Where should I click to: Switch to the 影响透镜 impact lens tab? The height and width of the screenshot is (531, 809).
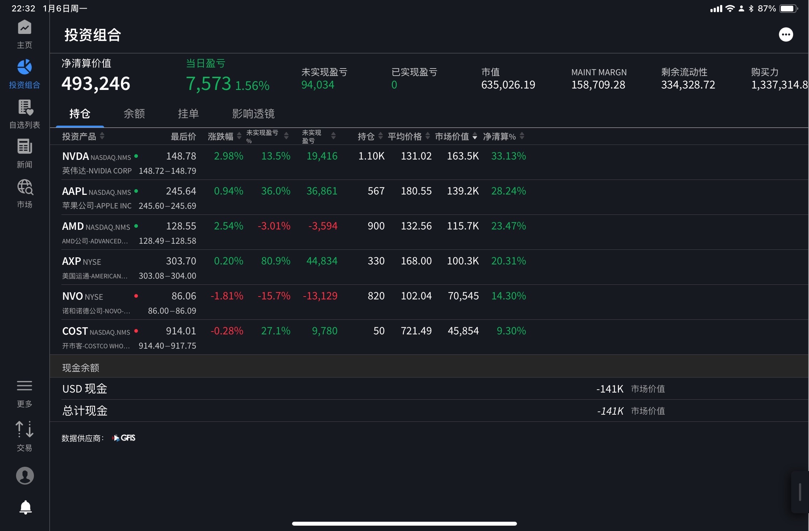[253, 114]
